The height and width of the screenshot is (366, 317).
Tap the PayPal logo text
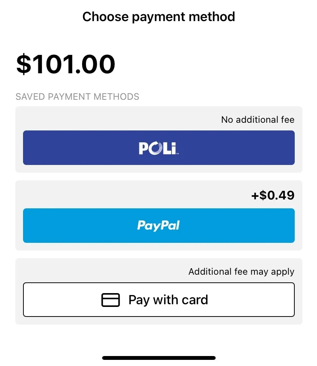point(158,226)
